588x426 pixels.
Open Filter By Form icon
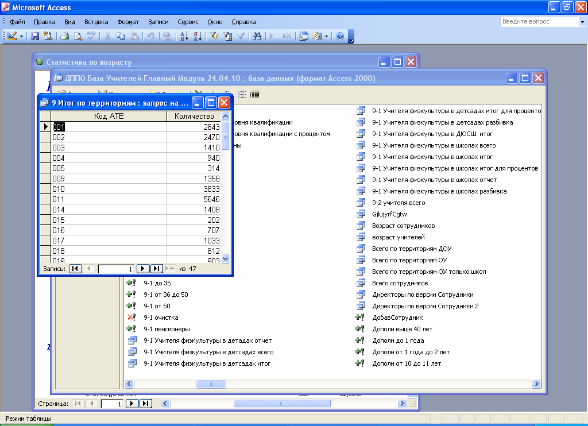point(227,36)
